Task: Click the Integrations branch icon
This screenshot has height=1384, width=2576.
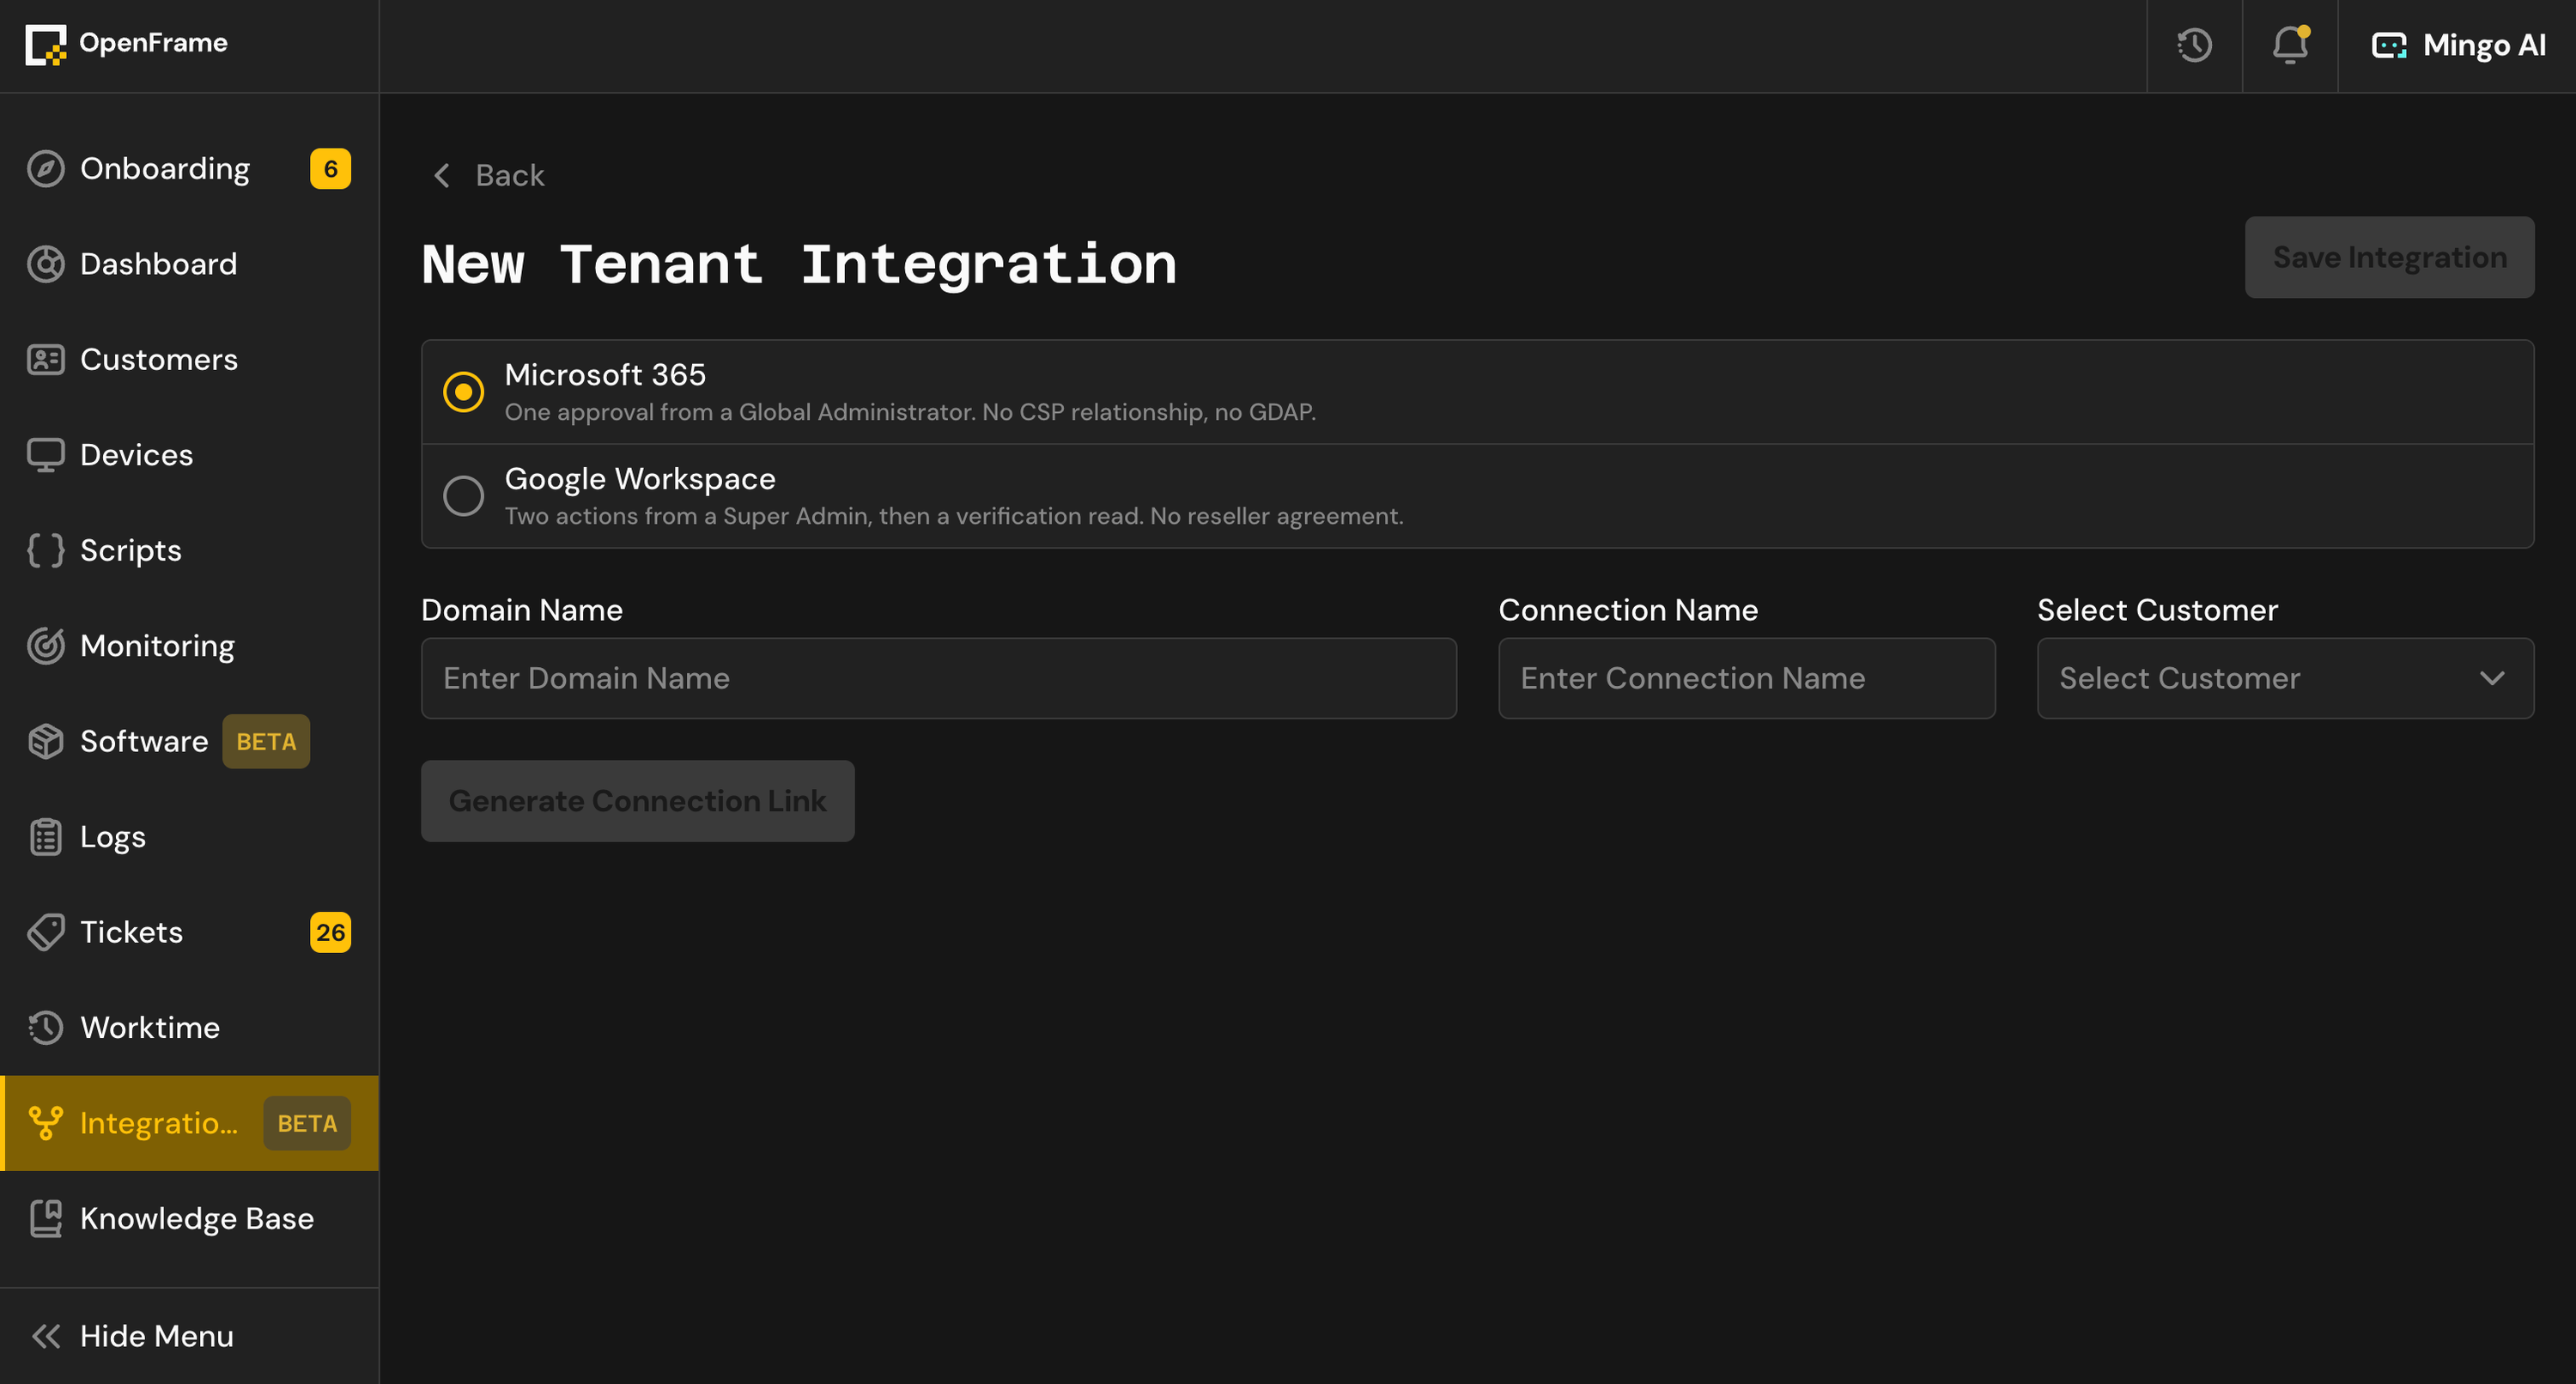Action: (x=46, y=1123)
